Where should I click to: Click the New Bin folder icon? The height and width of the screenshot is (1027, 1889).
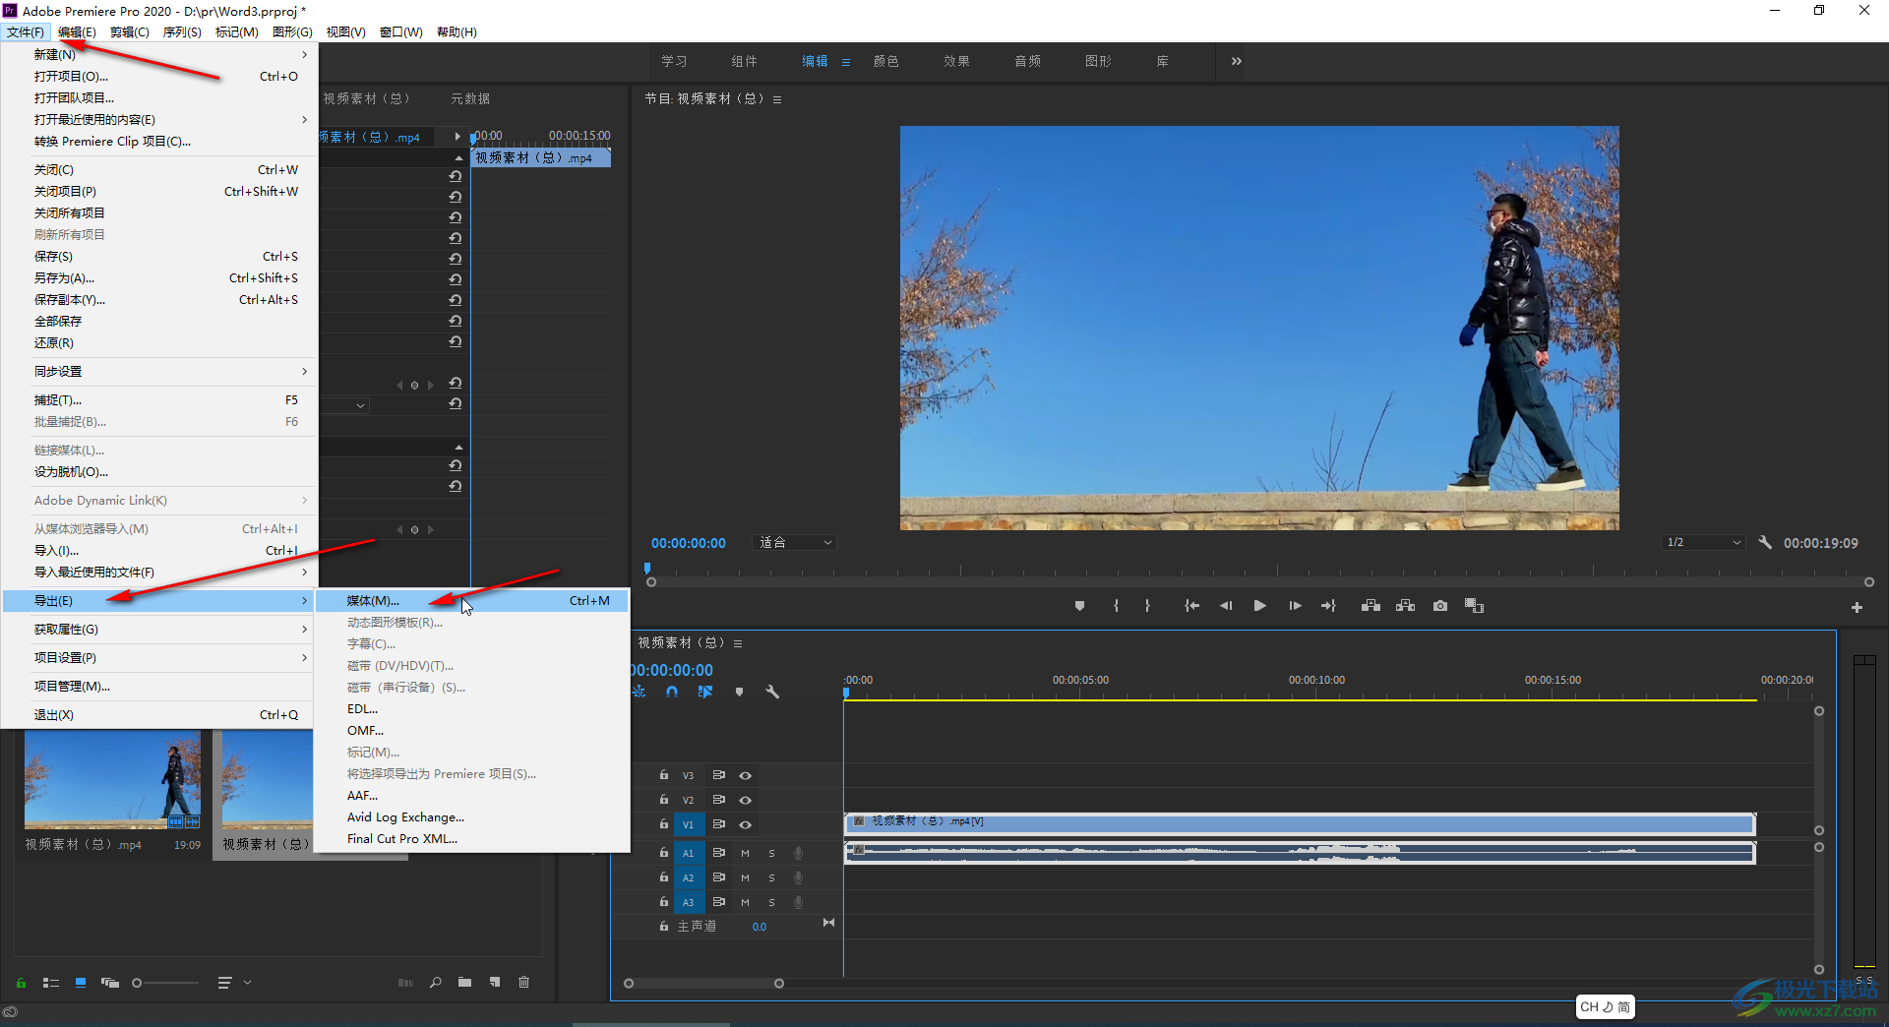point(464,982)
